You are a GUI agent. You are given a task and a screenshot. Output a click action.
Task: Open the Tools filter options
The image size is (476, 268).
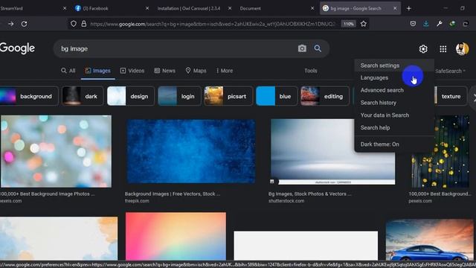click(311, 71)
